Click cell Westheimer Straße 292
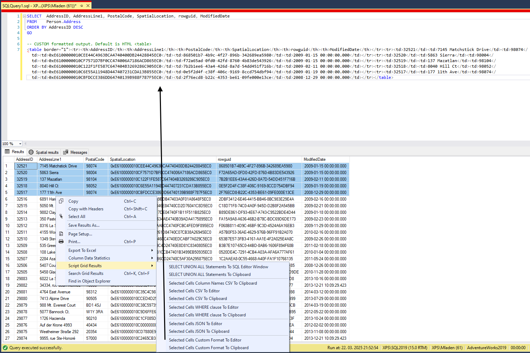 (x=60, y=332)
